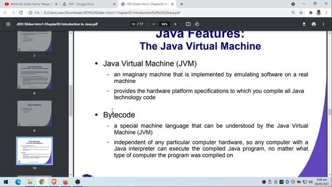The height and width of the screenshot is (187, 332).
Task: Open OBS Studio from the taskbar
Action: [78, 182]
